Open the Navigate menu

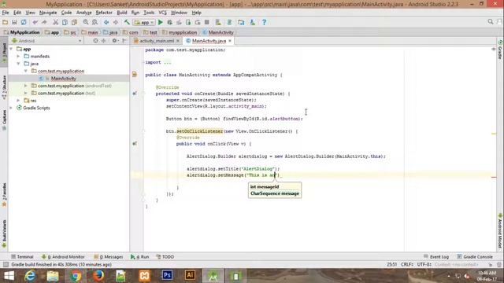tap(48, 13)
